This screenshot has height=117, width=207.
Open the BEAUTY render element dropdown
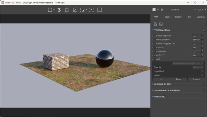point(183,10)
